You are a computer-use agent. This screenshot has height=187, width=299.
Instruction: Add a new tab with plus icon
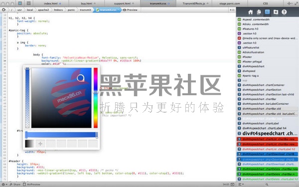pos(290,3)
